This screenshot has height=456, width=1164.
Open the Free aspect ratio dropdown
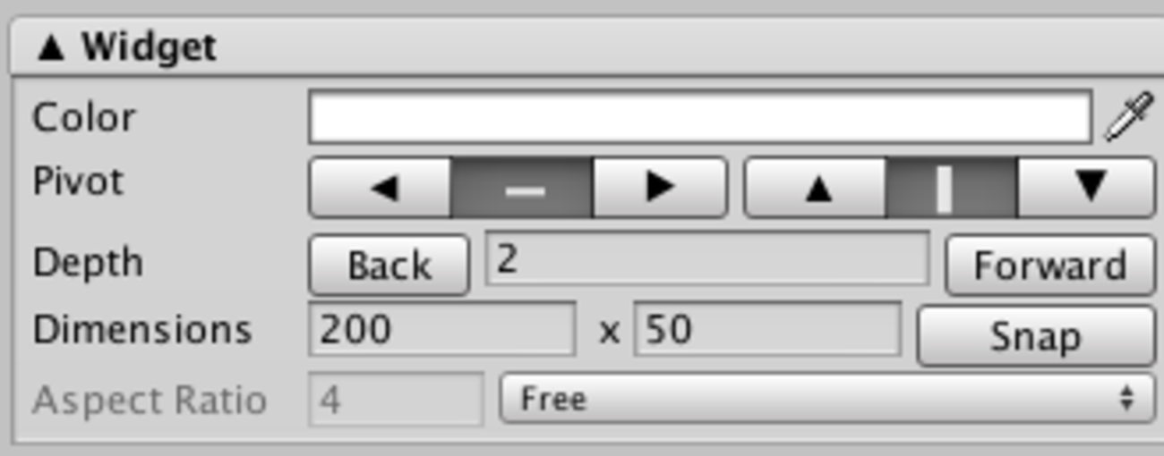point(827,399)
